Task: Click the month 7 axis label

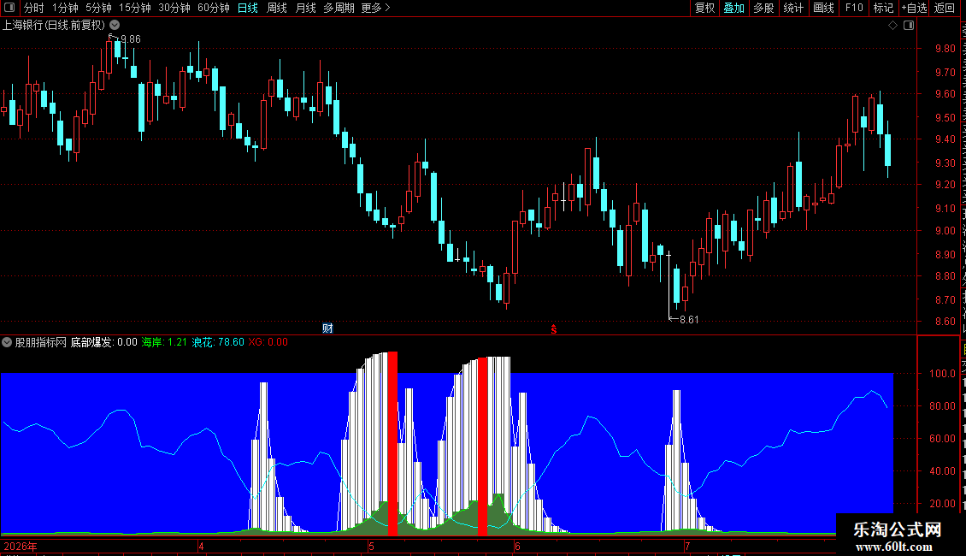Action: 687,546
